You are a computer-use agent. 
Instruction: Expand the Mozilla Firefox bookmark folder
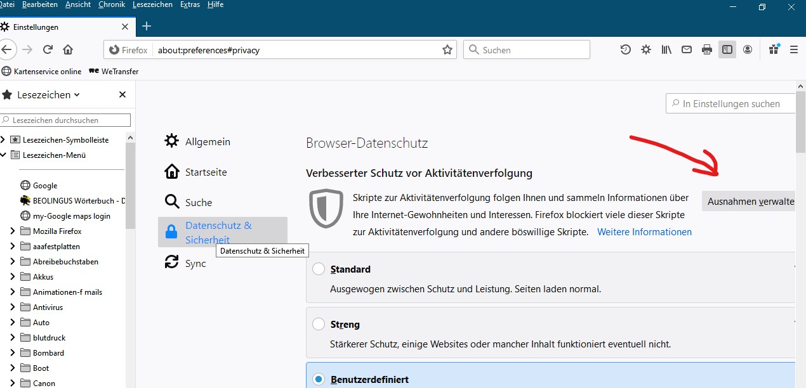[x=13, y=231]
